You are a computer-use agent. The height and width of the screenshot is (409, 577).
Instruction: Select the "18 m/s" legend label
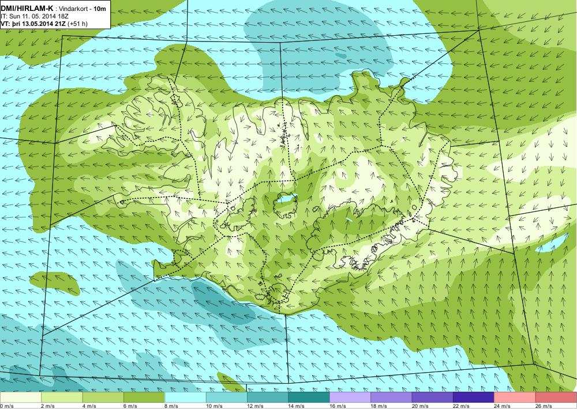coord(379,406)
